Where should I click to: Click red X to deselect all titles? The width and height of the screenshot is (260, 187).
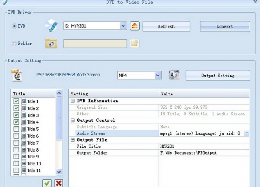(58, 183)
